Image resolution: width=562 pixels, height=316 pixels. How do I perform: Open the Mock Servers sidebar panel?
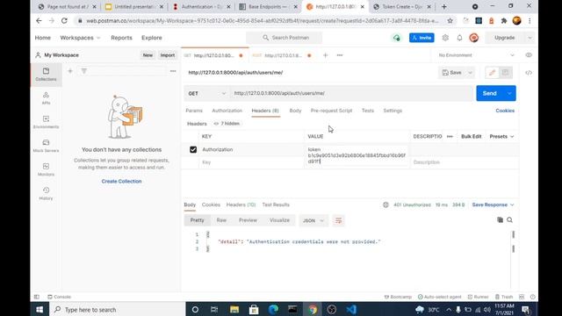click(x=46, y=146)
